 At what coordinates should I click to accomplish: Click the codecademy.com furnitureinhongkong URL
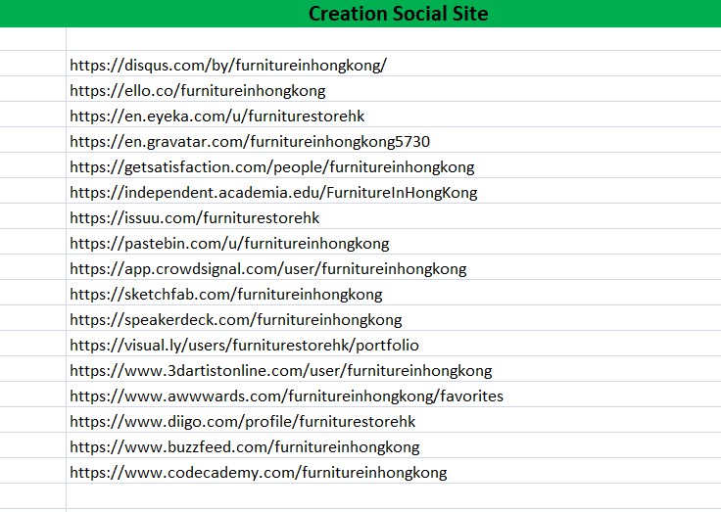pyautogui.click(x=259, y=473)
